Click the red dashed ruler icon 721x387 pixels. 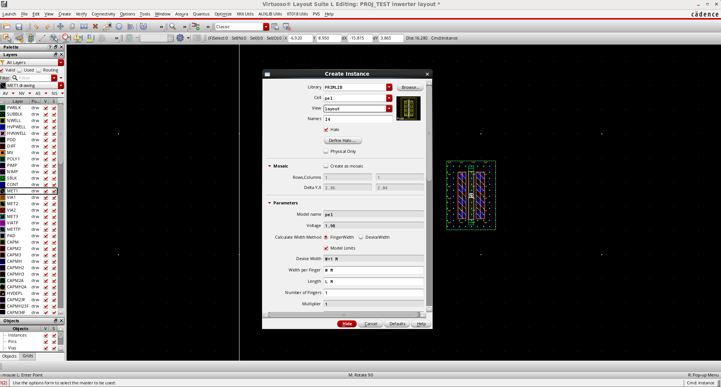point(42,38)
